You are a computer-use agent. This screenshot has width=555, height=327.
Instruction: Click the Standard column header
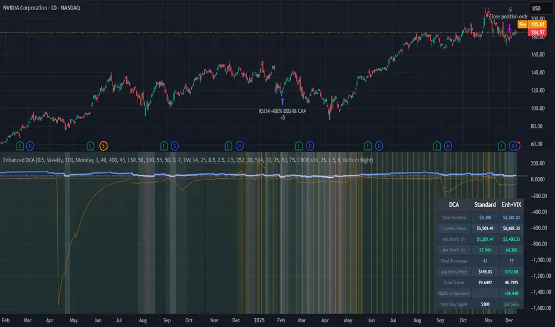485,205
